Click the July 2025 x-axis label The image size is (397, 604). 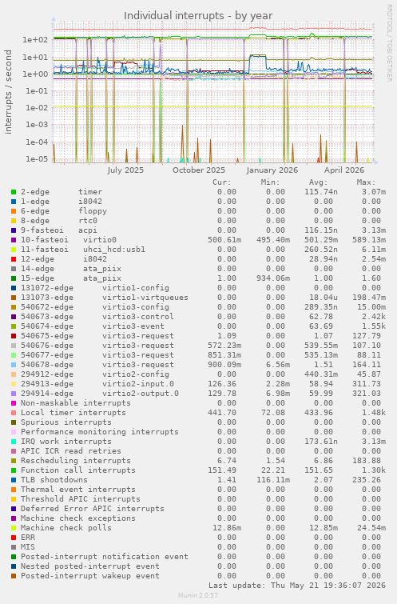click(x=125, y=170)
